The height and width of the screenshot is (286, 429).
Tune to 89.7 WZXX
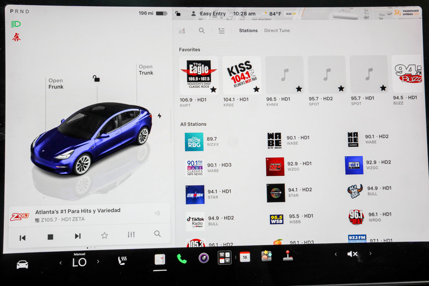202,142
